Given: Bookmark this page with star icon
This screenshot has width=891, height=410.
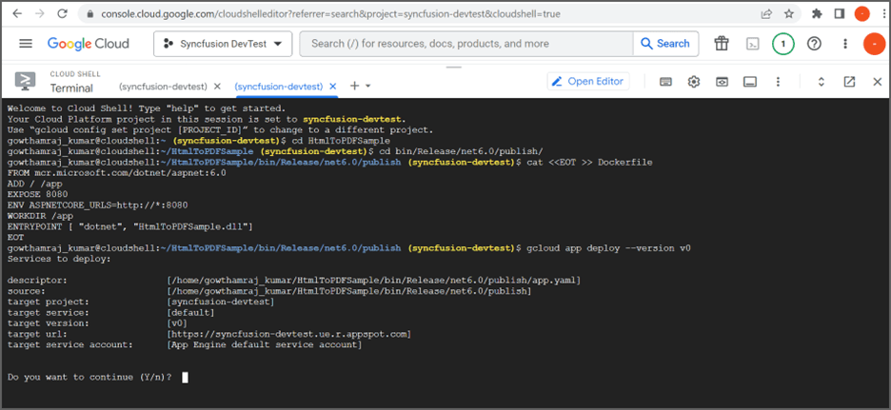Looking at the screenshot, I should tap(789, 13).
